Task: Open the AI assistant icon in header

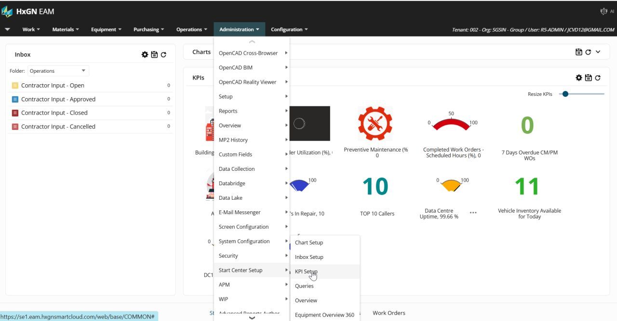Action: coord(604,12)
